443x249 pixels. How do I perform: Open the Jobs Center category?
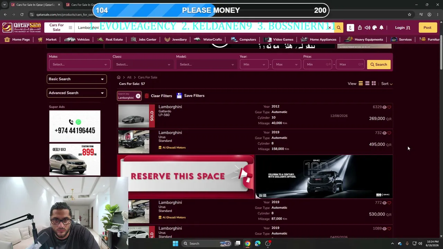pyautogui.click(x=144, y=39)
